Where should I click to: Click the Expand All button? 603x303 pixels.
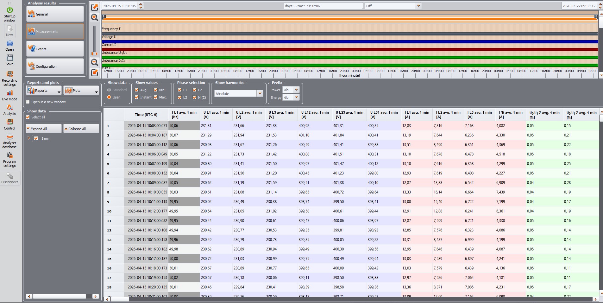(44, 129)
